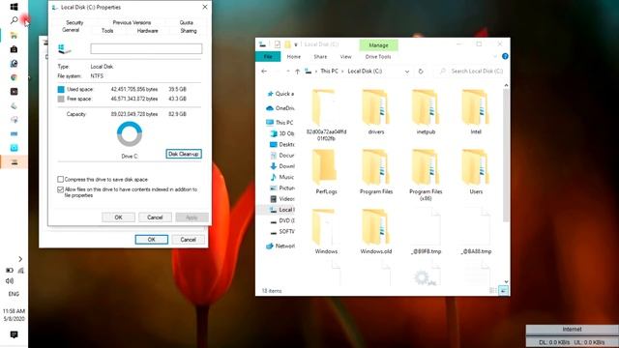Viewport: 619px width, 348px height.
Task: Expand address bar history dropdown
Action: click(407, 71)
